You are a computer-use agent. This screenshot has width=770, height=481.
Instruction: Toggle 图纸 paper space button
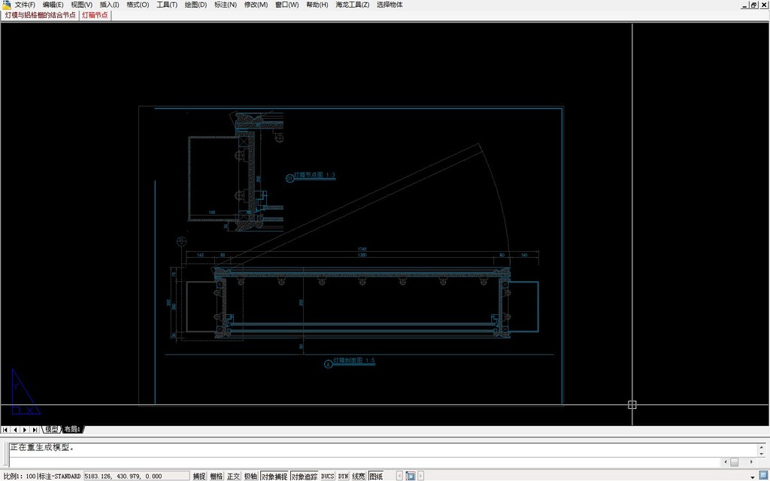376,476
